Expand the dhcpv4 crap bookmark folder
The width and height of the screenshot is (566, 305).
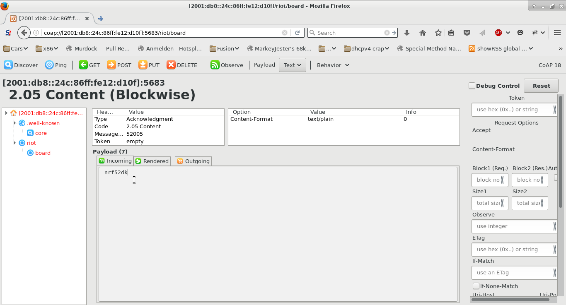pyautogui.click(x=367, y=48)
